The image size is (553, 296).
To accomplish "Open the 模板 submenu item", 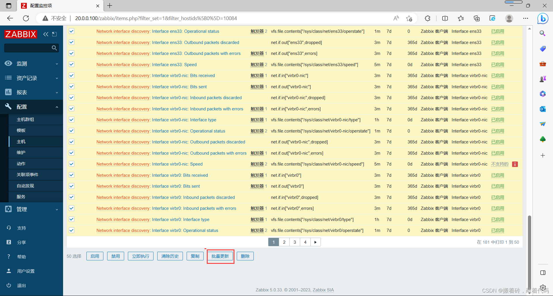I will (x=36, y=130).
